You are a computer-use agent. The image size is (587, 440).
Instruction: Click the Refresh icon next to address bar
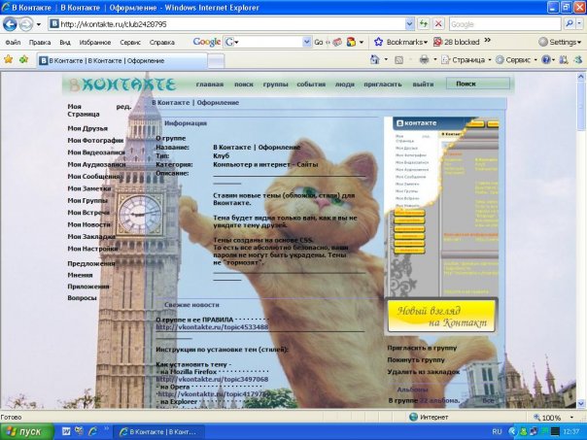pyautogui.click(x=424, y=24)
